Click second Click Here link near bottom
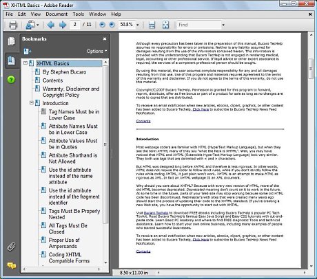Image resolution: width=317 pixels, height=279 pixels. pyautogui.click(x=201, y=240)
